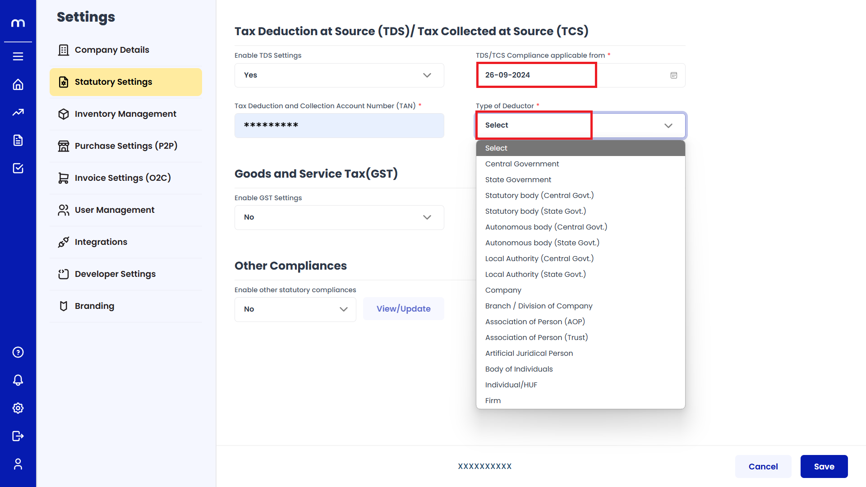Open Enable other statutory compliances dropdown
Image resolution: width=866 pixels, height=487 pixels.
tap(295, 309)
